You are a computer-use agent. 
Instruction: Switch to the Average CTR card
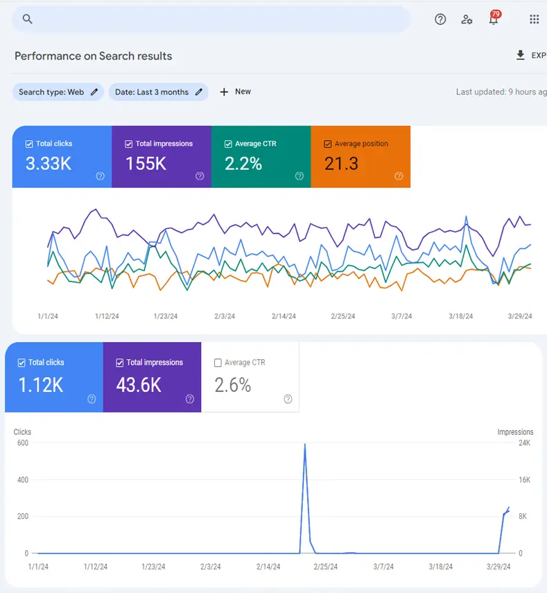261,157
